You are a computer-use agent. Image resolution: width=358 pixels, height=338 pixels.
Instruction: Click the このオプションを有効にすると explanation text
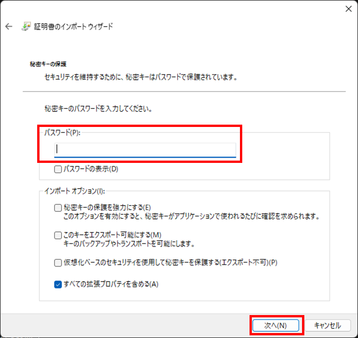point(191,216)
